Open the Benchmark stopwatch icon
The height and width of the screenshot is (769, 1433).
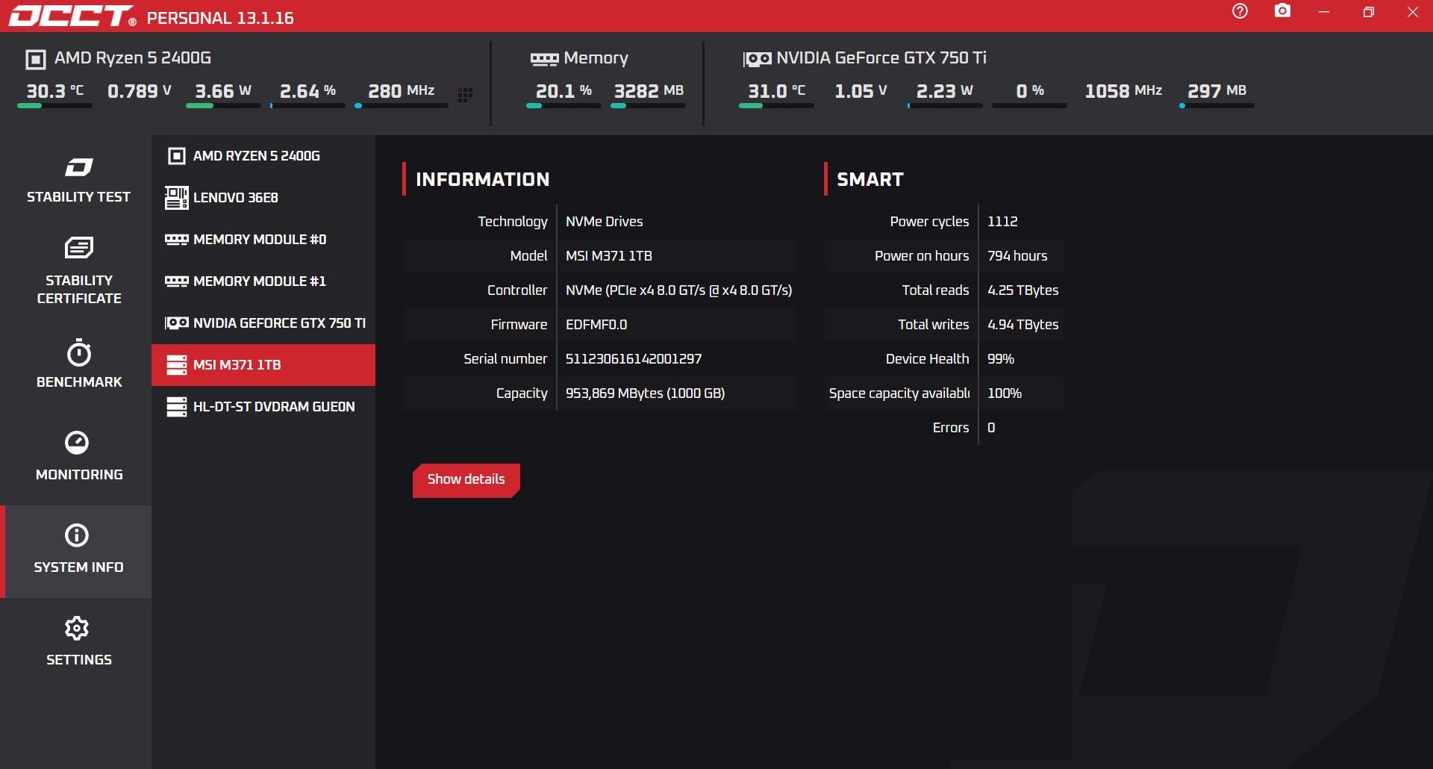[x=79, y=352]
